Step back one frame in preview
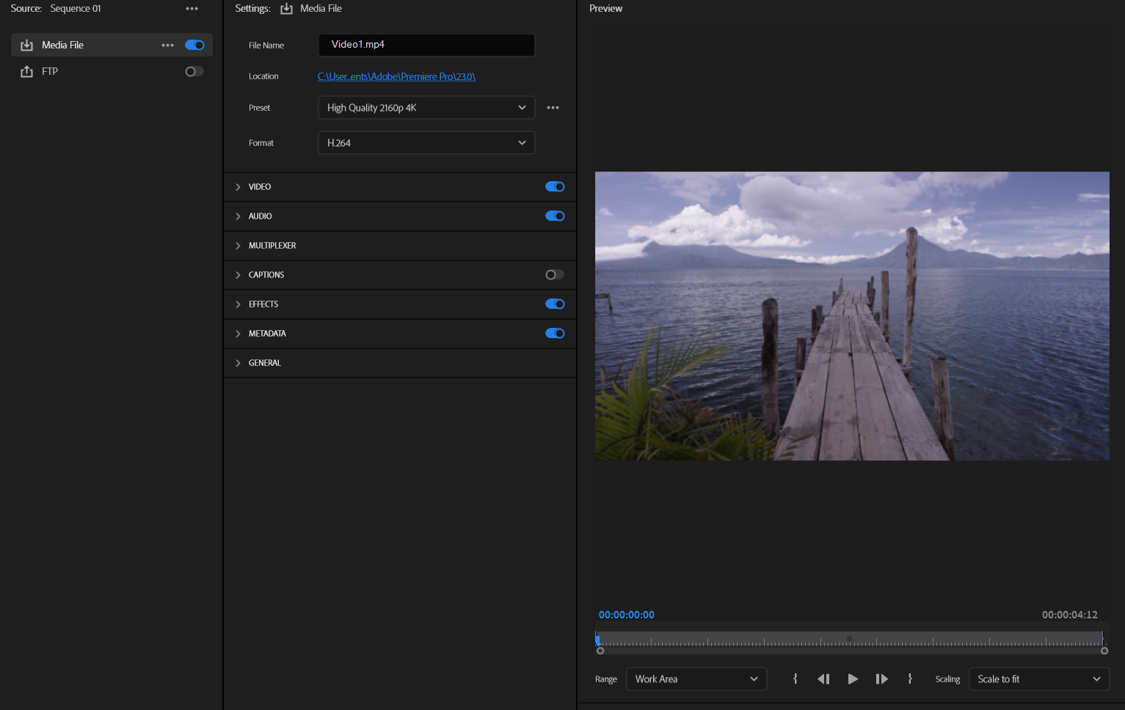1125x710 pixels. (x=823, y=679)
